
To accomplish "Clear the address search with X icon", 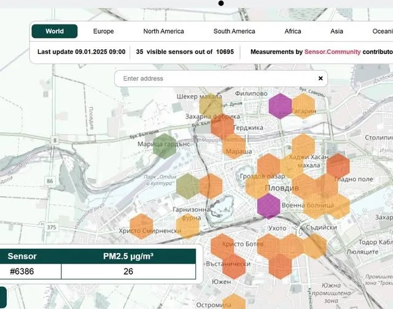I will coord(320,79).
